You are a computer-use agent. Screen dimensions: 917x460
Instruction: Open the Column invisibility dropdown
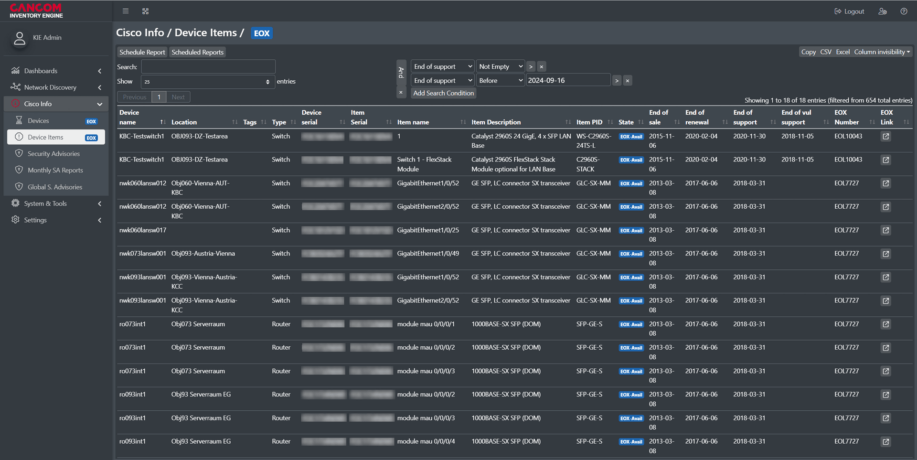882,52
